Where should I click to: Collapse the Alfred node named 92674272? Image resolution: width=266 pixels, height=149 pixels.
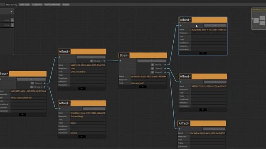click(203, 110)
